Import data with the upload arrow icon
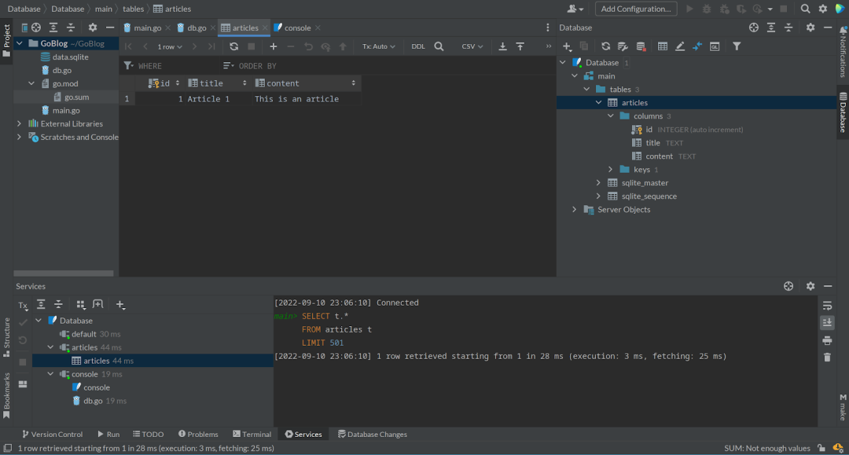 tap(520, 46)
